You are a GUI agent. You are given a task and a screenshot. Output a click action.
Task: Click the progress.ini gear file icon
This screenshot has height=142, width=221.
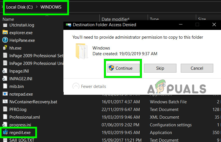click(x=5, y=124)
